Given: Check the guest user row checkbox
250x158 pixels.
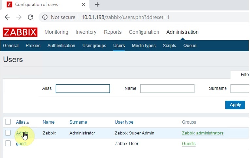Looking at the screenshot, I should click(8, 143).
